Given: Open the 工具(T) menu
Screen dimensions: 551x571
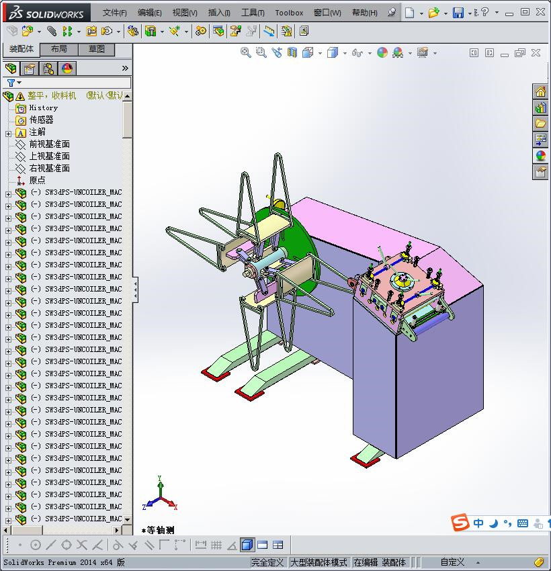Looking at the screenshot, I should tap(253, 13).
